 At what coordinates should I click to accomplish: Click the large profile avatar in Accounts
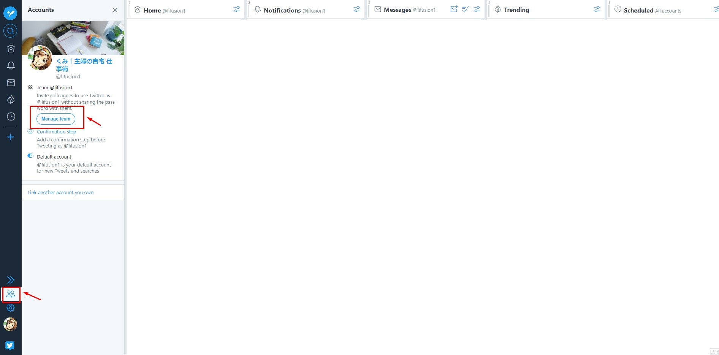point(40,58)
